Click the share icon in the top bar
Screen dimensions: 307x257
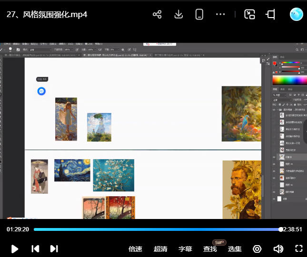(157, 14)
